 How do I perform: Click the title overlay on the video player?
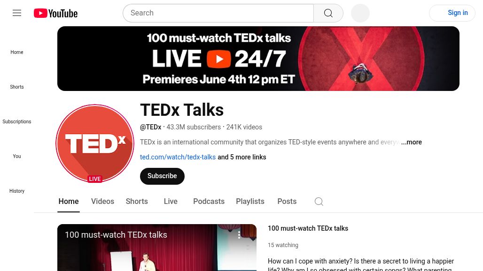coord(116,235)
